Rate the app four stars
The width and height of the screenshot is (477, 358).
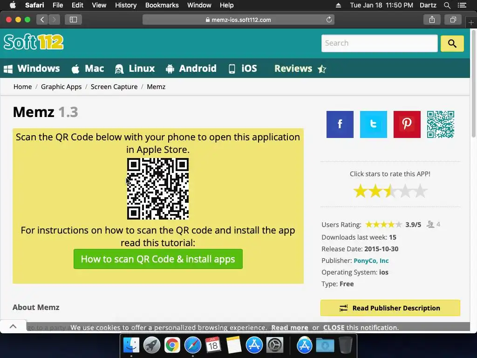tap(405, 191)
